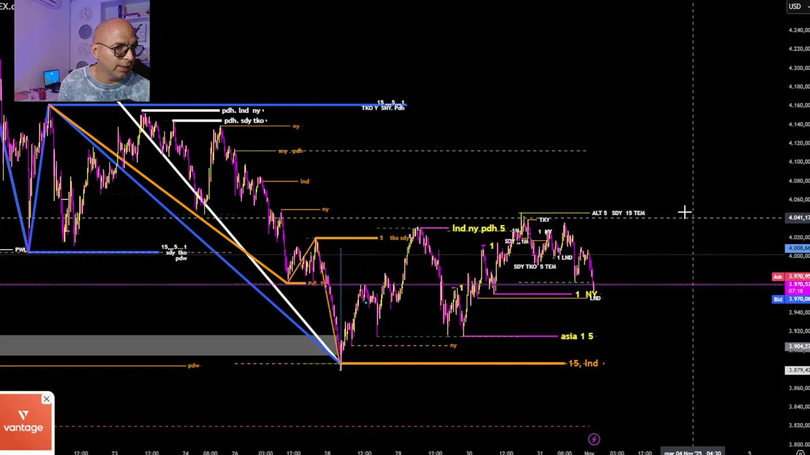This screenshot has width=810, height=455.
Task: Select the yellow 'asia 1 5' label
Action: [x=576, y=336]
